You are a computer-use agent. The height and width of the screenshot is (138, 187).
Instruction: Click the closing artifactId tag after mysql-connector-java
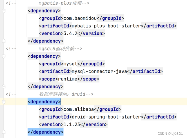tap(145, 72)
